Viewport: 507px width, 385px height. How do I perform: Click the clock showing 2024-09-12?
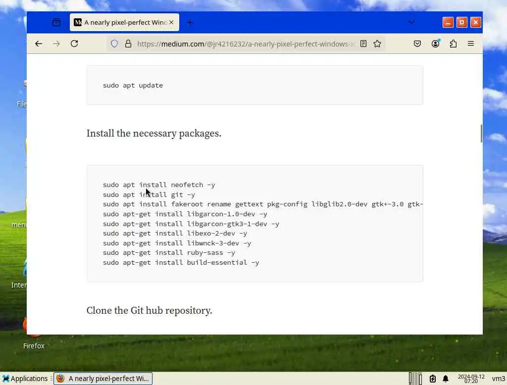pos(471,379)
